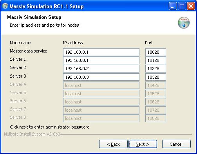Click the Master data service port field 10028
The height and width of the screenshot is (154, 197).
click(x=155, y=52)
